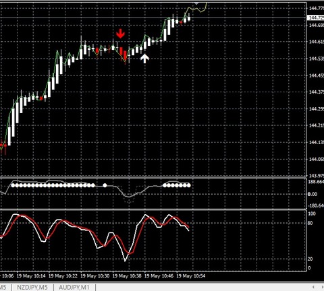
Task: Select the red down arrow signal on the chart
Action: (120, 33)
